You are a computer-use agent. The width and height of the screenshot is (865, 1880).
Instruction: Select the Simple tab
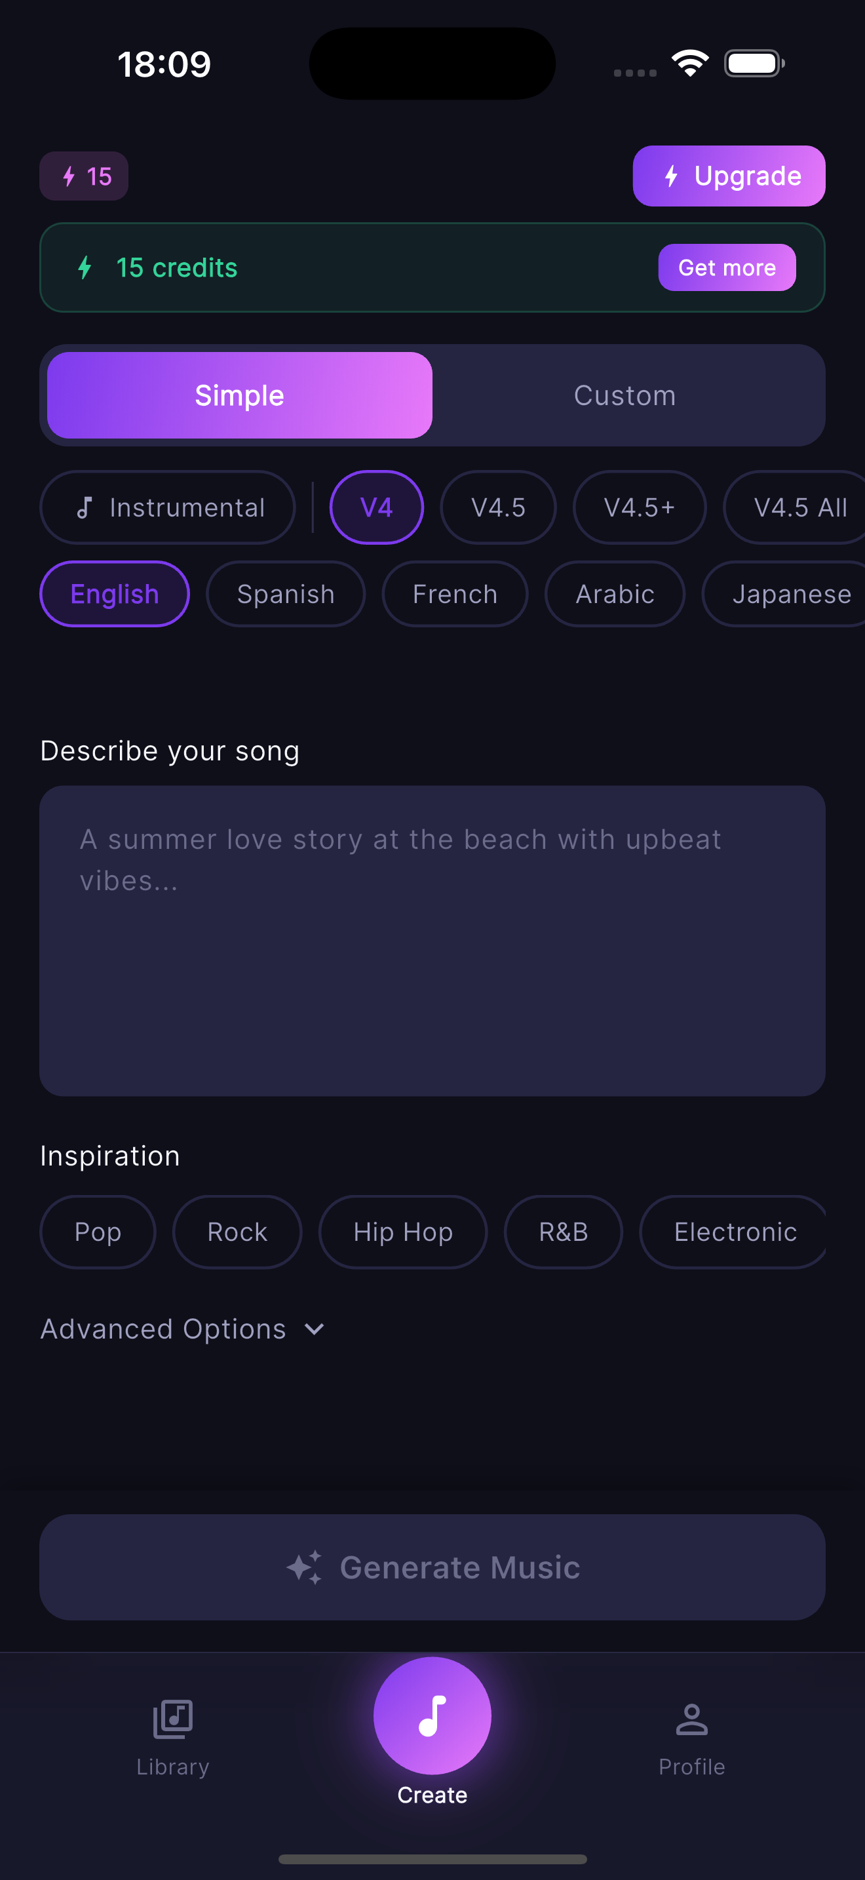239,395
